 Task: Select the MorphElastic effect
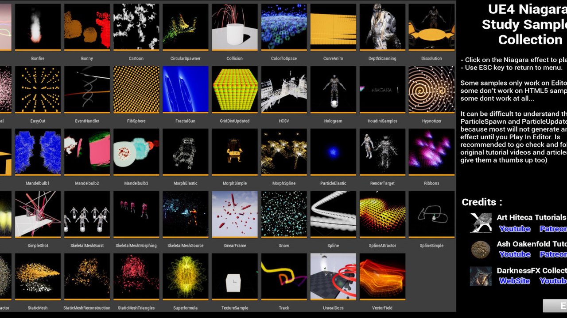(x=185, y=152)
